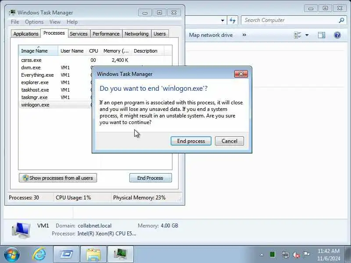The width and height of the screenshot is (351, 263).
Task: Open the Options menu in Task Manager
Action: coord(34,22)
